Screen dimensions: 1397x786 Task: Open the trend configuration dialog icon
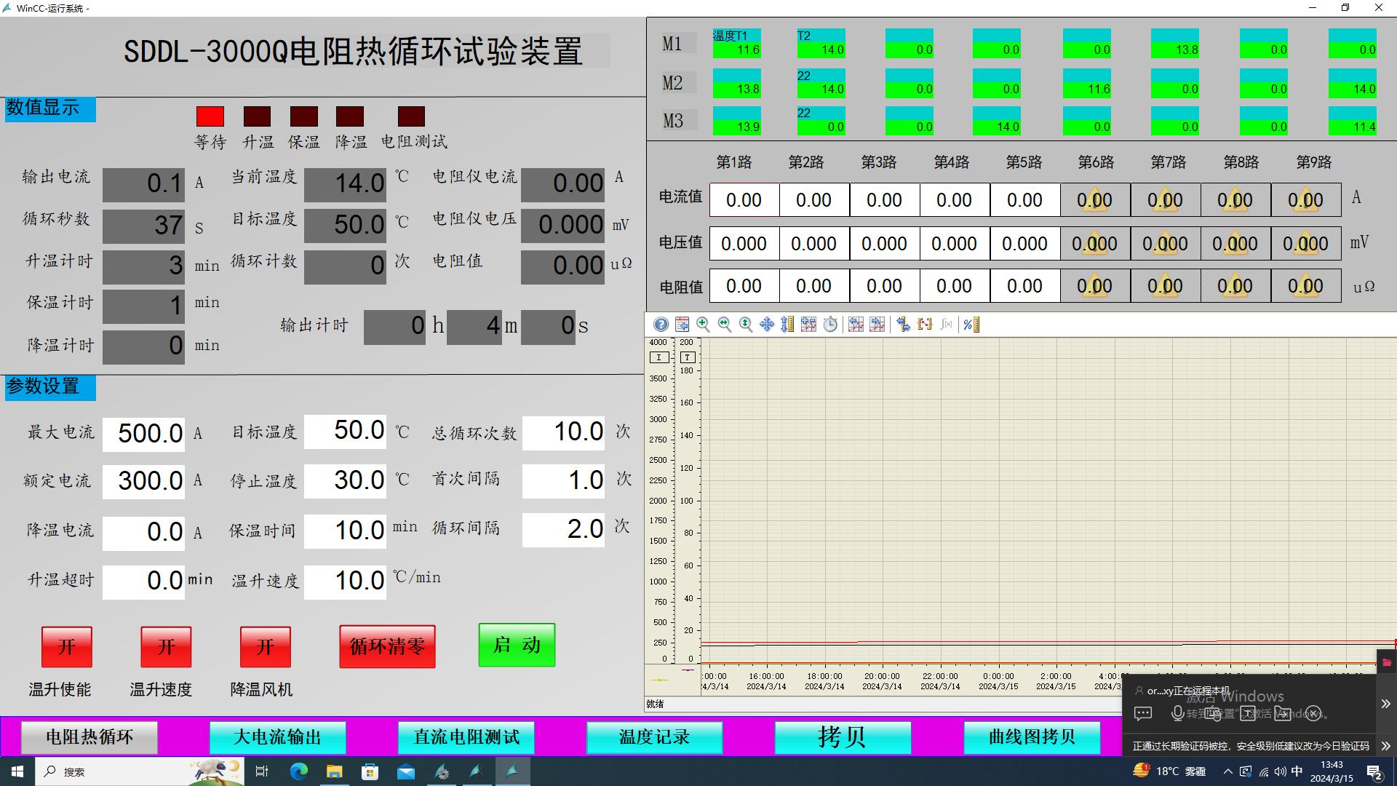click(682, 325)
